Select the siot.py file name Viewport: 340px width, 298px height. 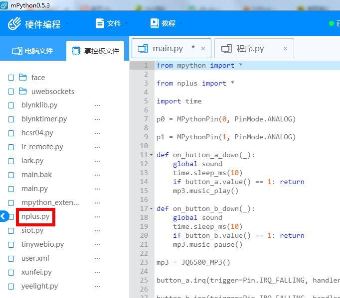32,230
